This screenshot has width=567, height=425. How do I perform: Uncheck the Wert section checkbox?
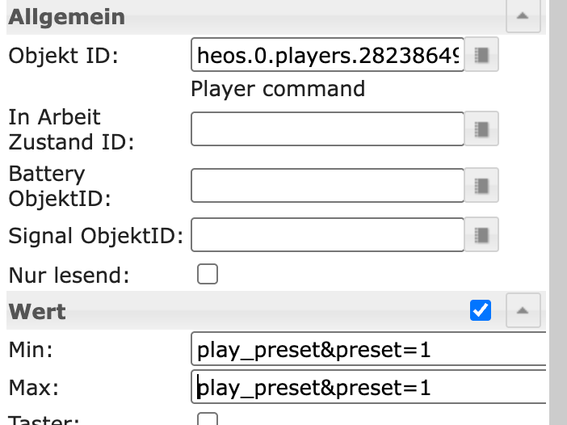coord(481,309)
